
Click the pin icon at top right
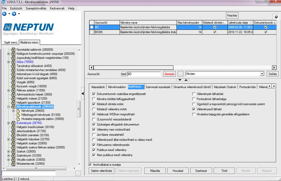click(x=276, y=17)
